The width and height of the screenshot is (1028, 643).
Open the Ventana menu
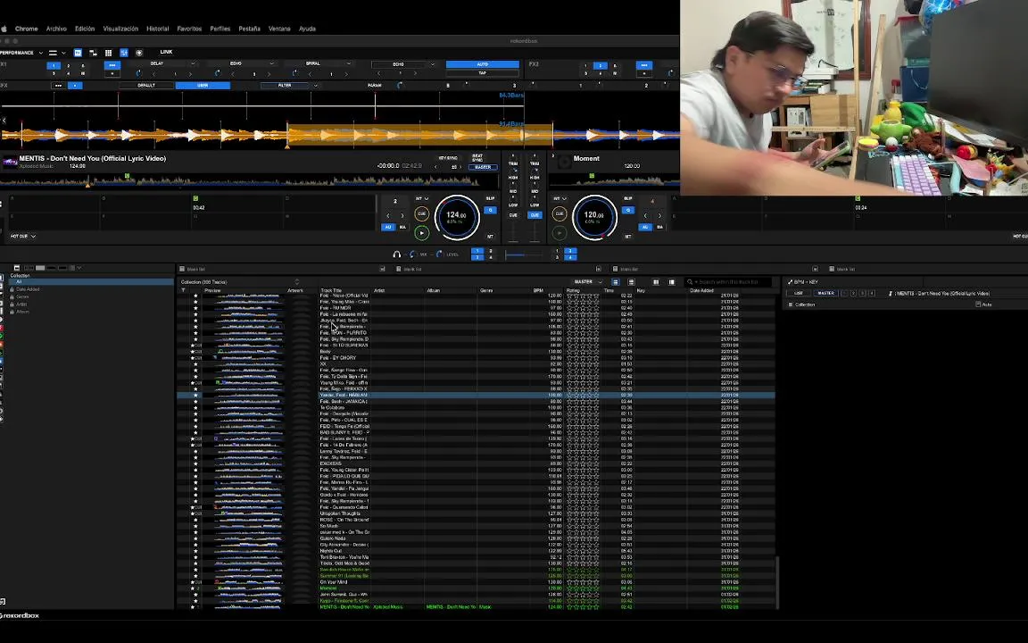(279, 29)
